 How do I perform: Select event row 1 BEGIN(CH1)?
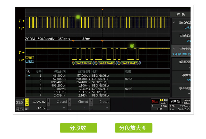98,75
